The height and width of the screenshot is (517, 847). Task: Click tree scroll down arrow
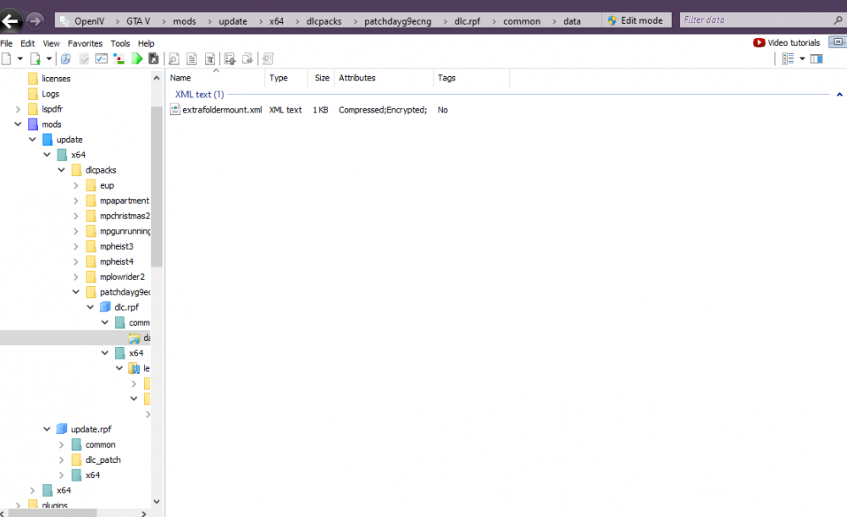[x=157, y=502]
